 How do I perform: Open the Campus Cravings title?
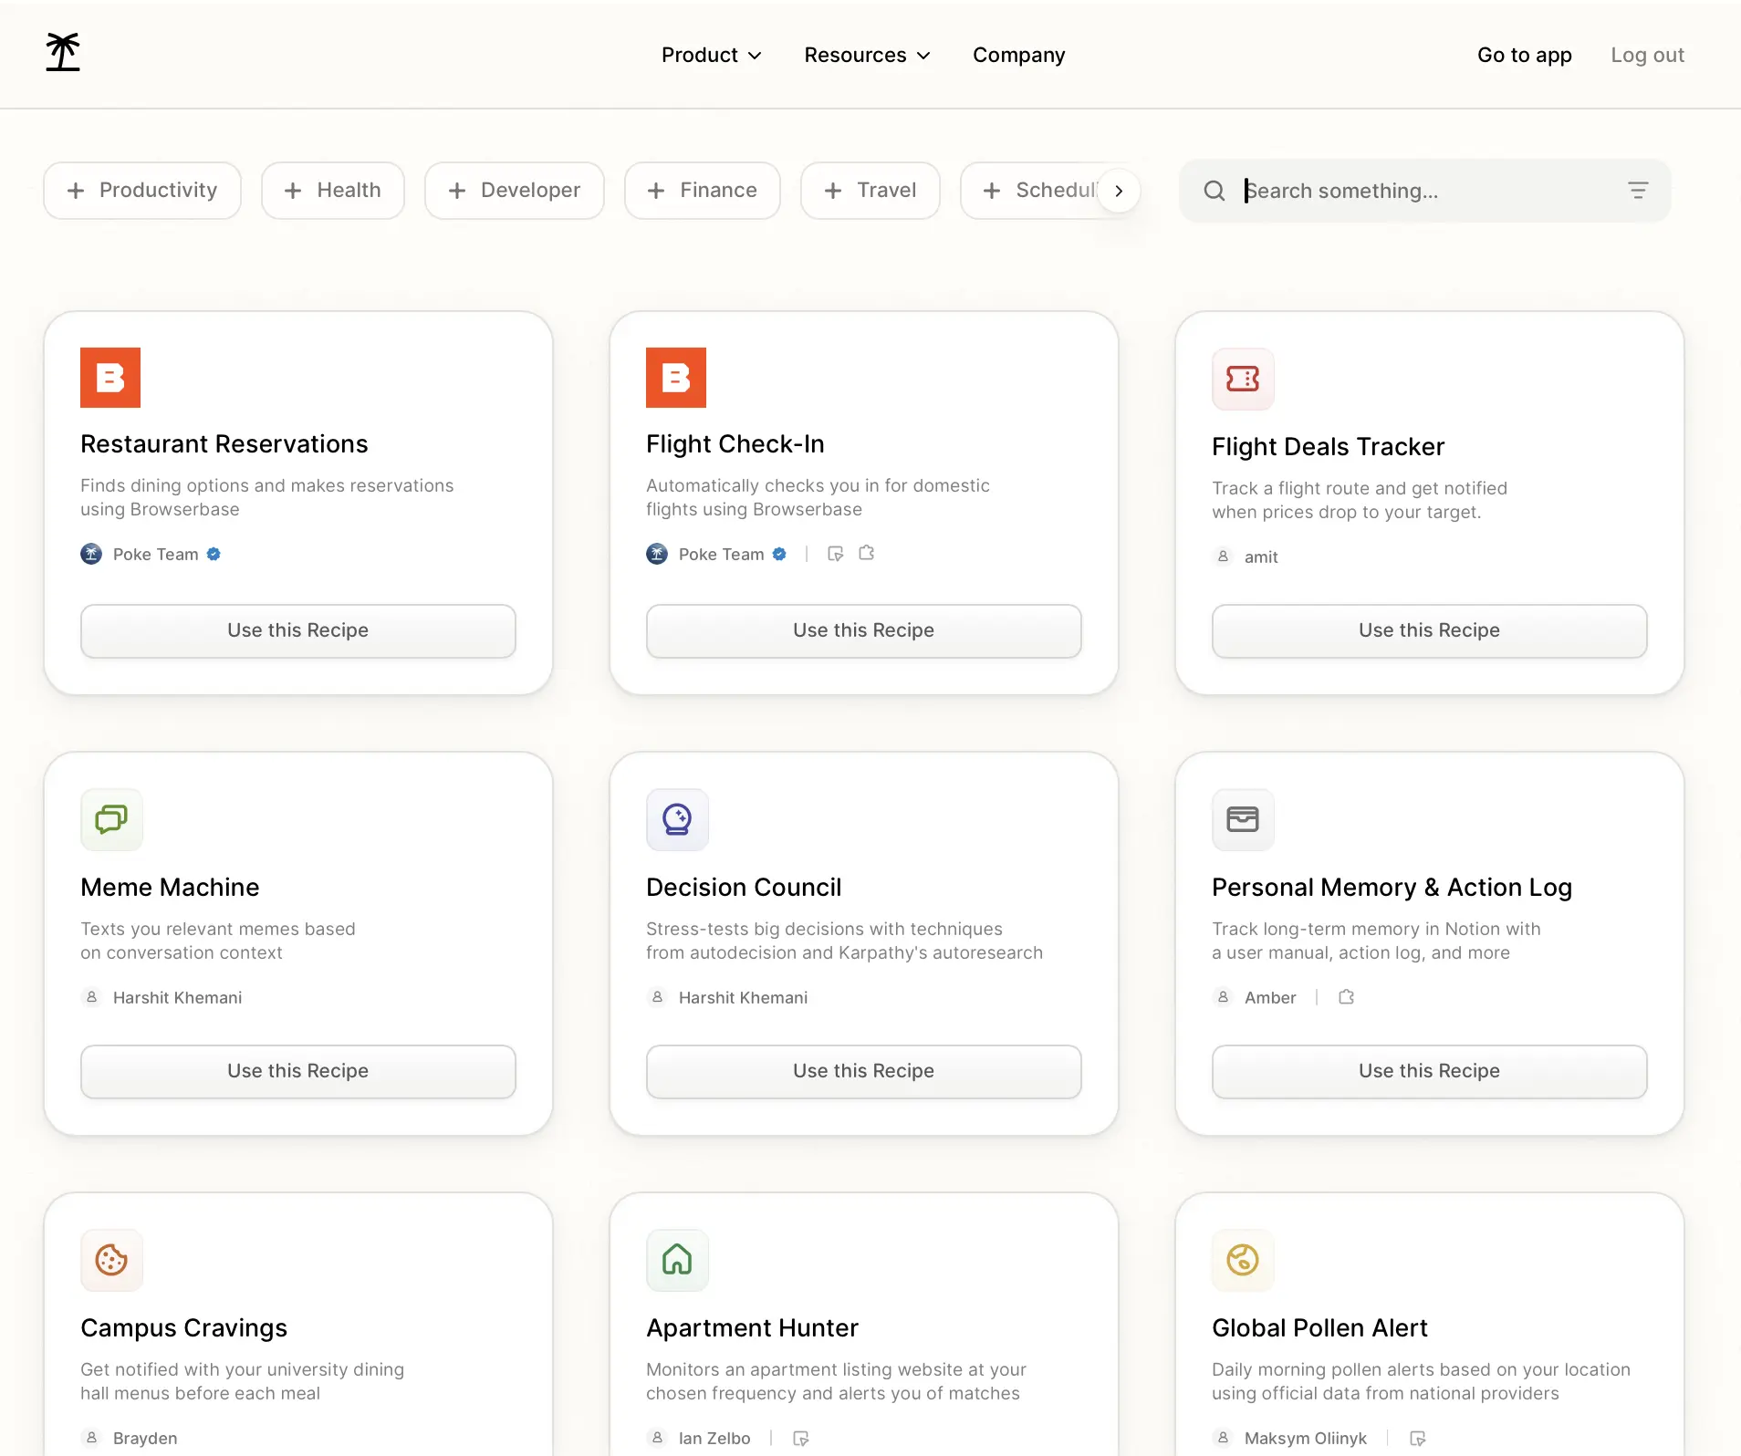[x=184, y=1328]
